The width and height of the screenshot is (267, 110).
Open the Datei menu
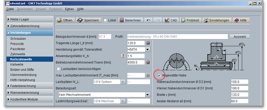pyautogui.click(x=10, y=9)
